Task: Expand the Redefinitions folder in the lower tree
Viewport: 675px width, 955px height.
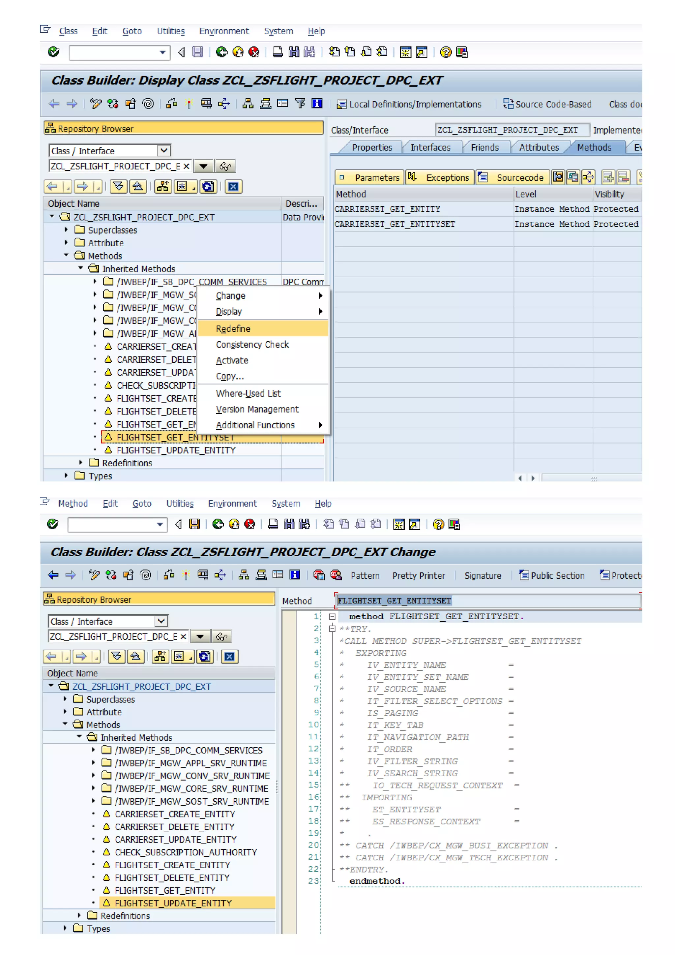Action: pos(79,915)
